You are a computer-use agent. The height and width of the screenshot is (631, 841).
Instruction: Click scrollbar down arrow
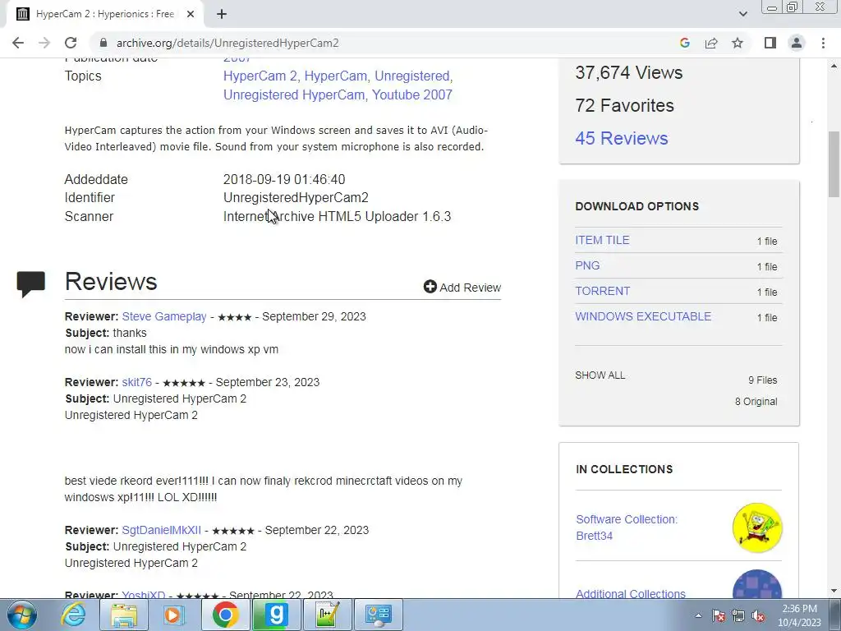coord(834,592)
